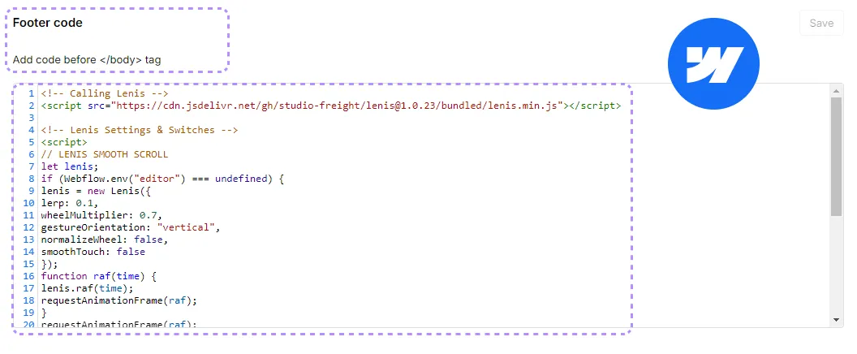Click the blue Webflow logo icon
The width and height of the screenshot is (857, 354).
pos(713,63)
